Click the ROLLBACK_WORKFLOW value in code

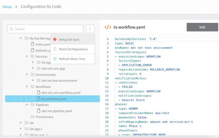165,69
